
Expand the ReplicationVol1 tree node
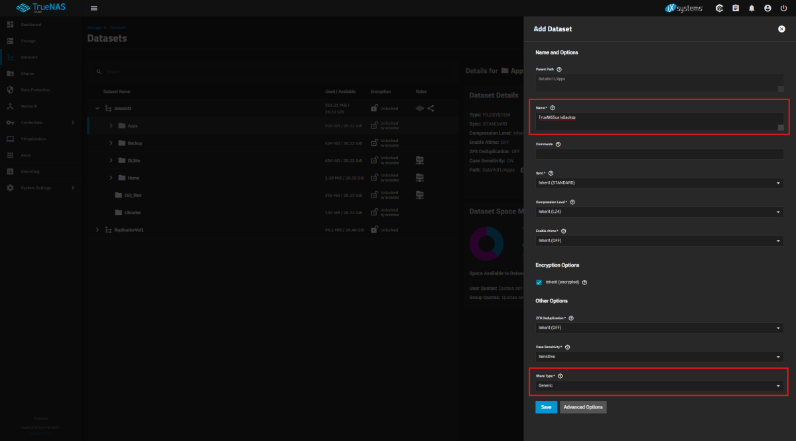tap(98, 229)
